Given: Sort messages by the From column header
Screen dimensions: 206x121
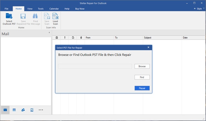Looking at the screenshot, I should coord(99,38).
